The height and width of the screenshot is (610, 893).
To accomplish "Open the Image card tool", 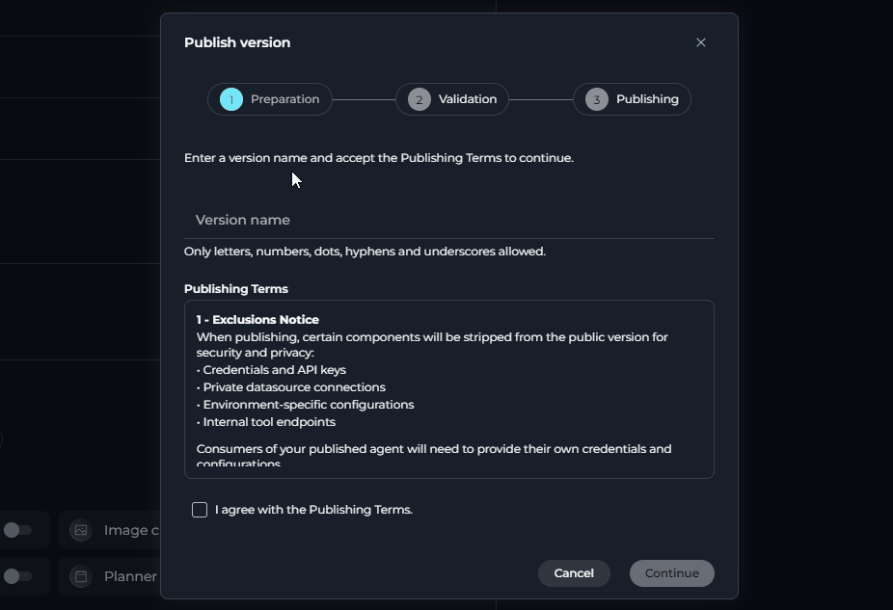I will [x=116, y=530].
